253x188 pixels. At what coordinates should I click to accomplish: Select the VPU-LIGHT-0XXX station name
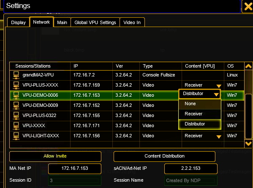tap(41, 136)
